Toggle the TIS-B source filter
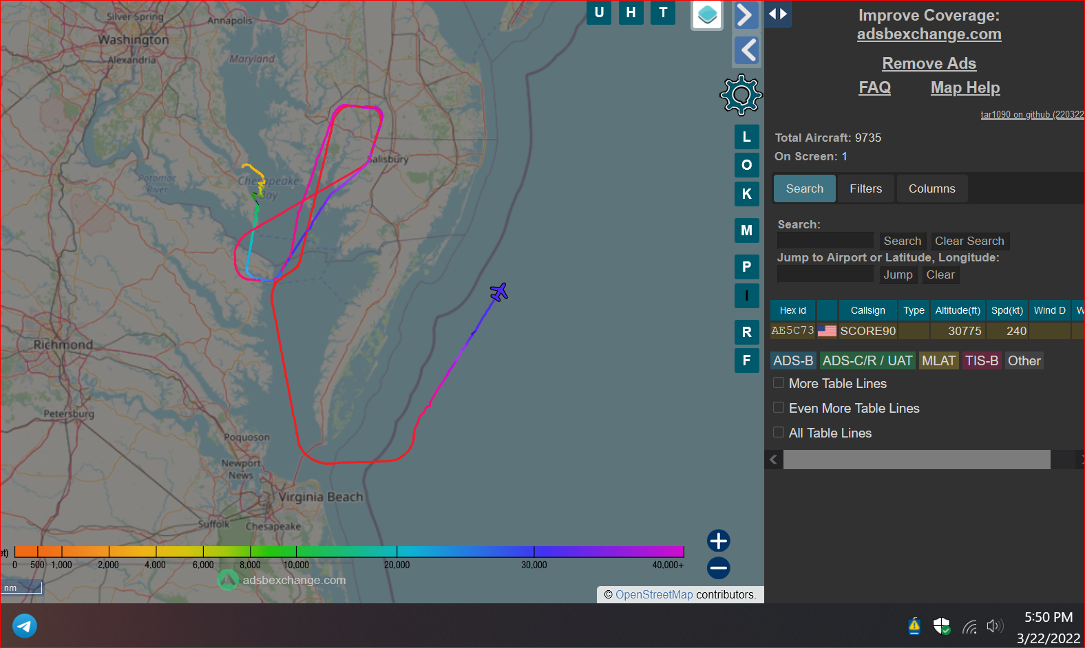1085x648 pixels. pos(982,360)
